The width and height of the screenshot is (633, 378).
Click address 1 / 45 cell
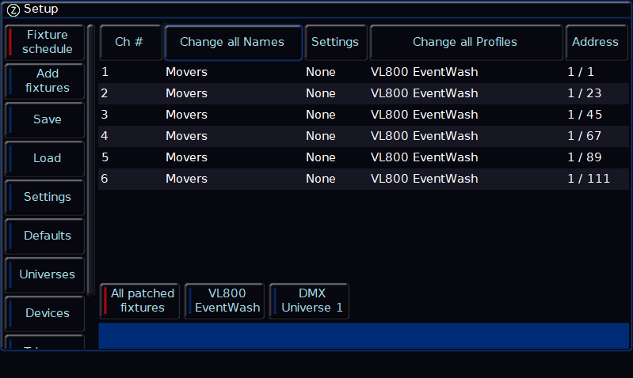[585, 115]
